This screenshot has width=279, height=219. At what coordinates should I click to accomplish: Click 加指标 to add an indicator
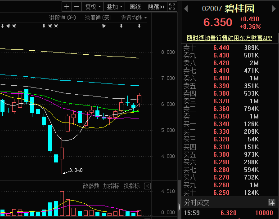pyautogui.click(x=112, y=186)
